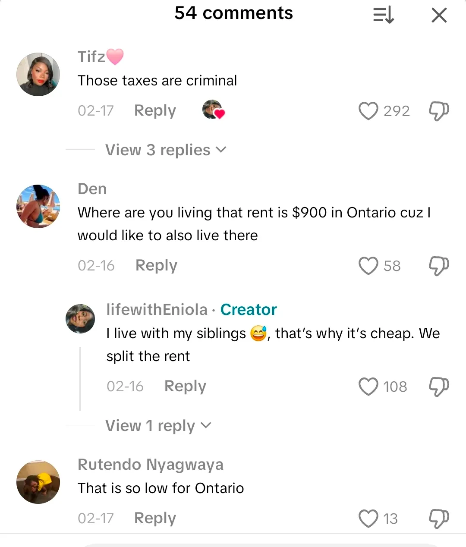Expand 'View 3 replies' under Tifz
Viewport: 466px width, 547px height.
tap(166, 150)
